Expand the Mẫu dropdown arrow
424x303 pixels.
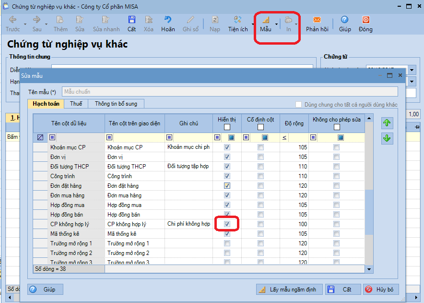[x=276, y=24]
